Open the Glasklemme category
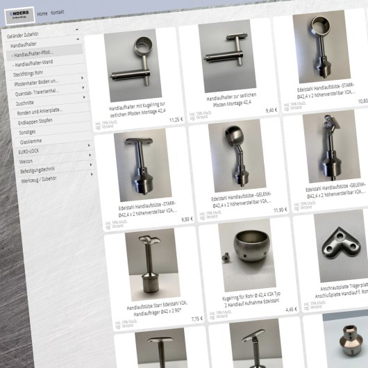Viewport: 368px width, 368px height. 31,142
